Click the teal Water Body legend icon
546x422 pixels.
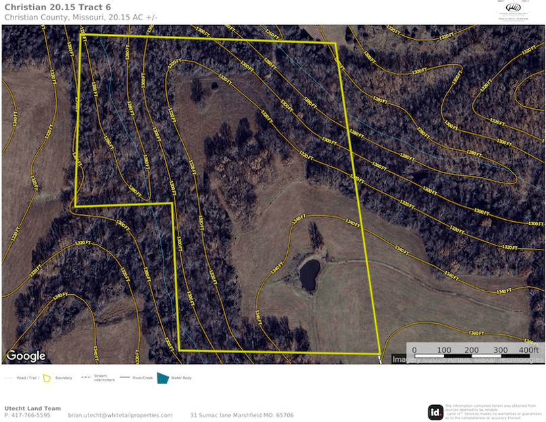pyautogui.click(x=163, y=378)
